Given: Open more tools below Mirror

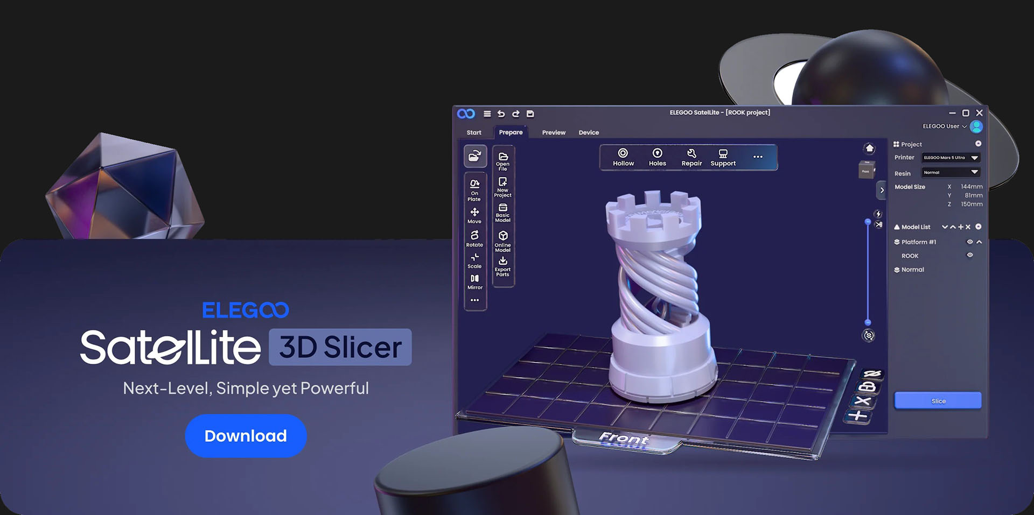Looking at the screenshot, I should click(x=474, y=300).
